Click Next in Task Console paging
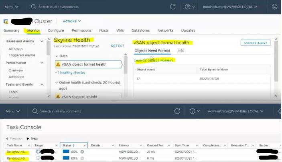Viewport: 282px width, 162px height. click(32, 138)
